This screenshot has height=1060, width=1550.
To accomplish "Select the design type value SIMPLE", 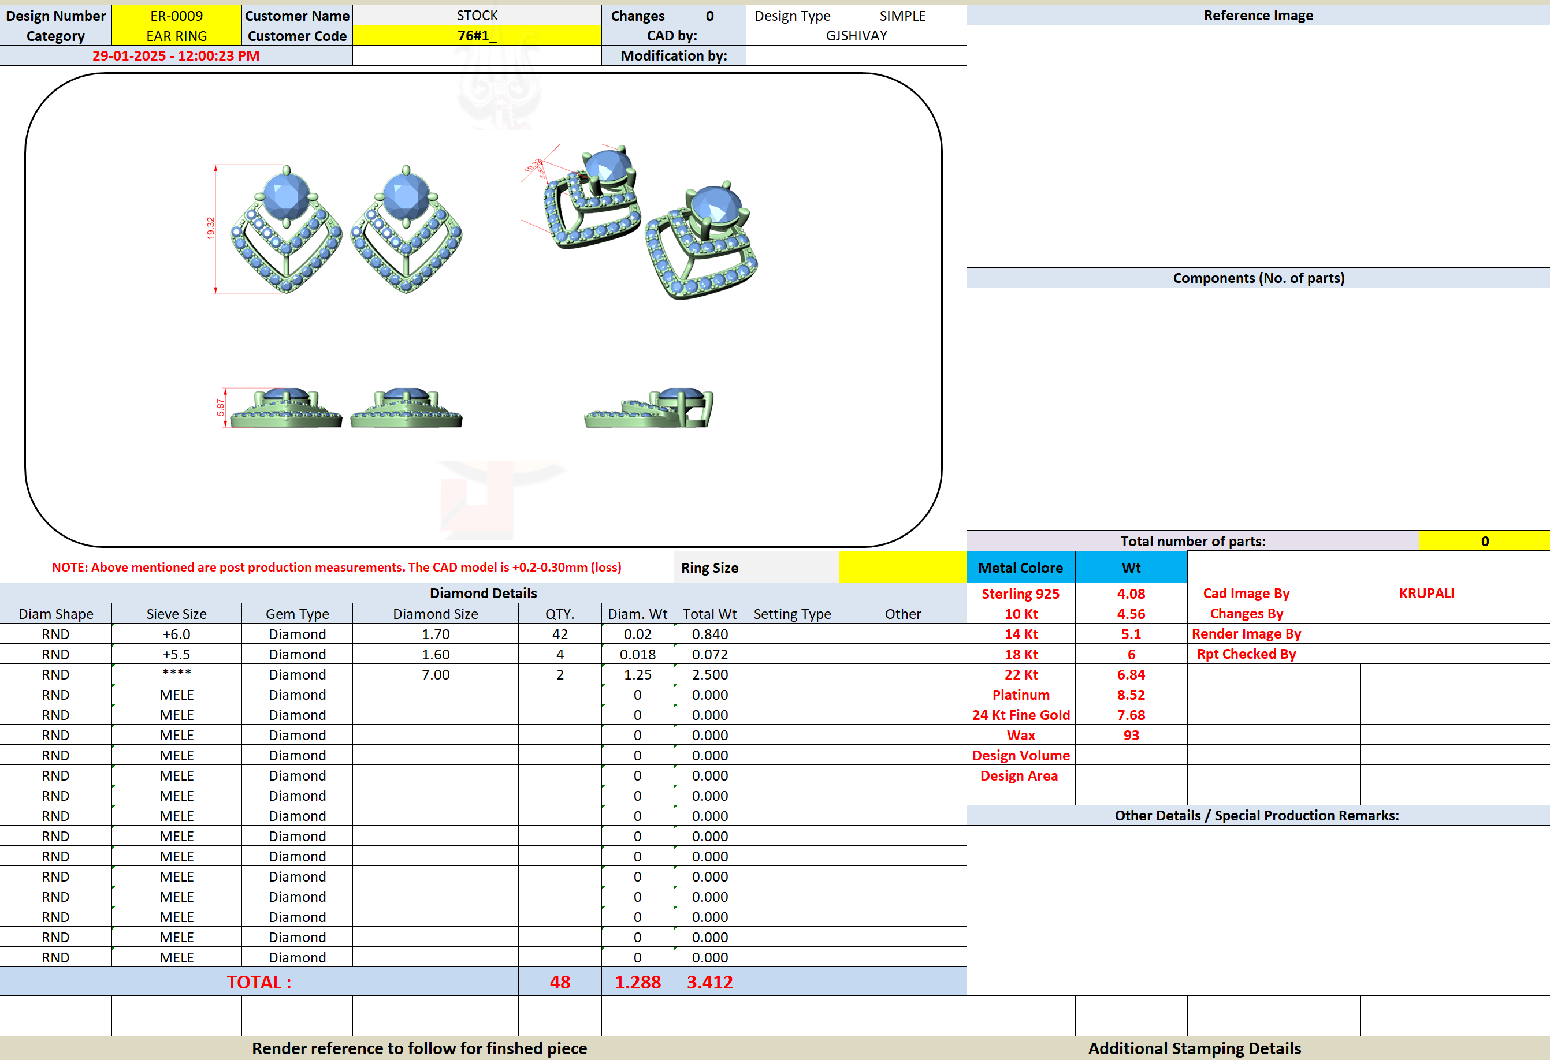I will (902, 16).
